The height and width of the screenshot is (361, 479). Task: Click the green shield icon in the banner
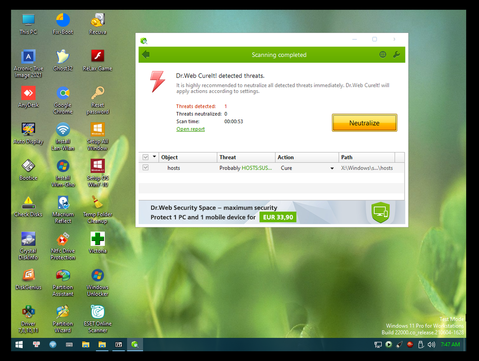[380, 212]
